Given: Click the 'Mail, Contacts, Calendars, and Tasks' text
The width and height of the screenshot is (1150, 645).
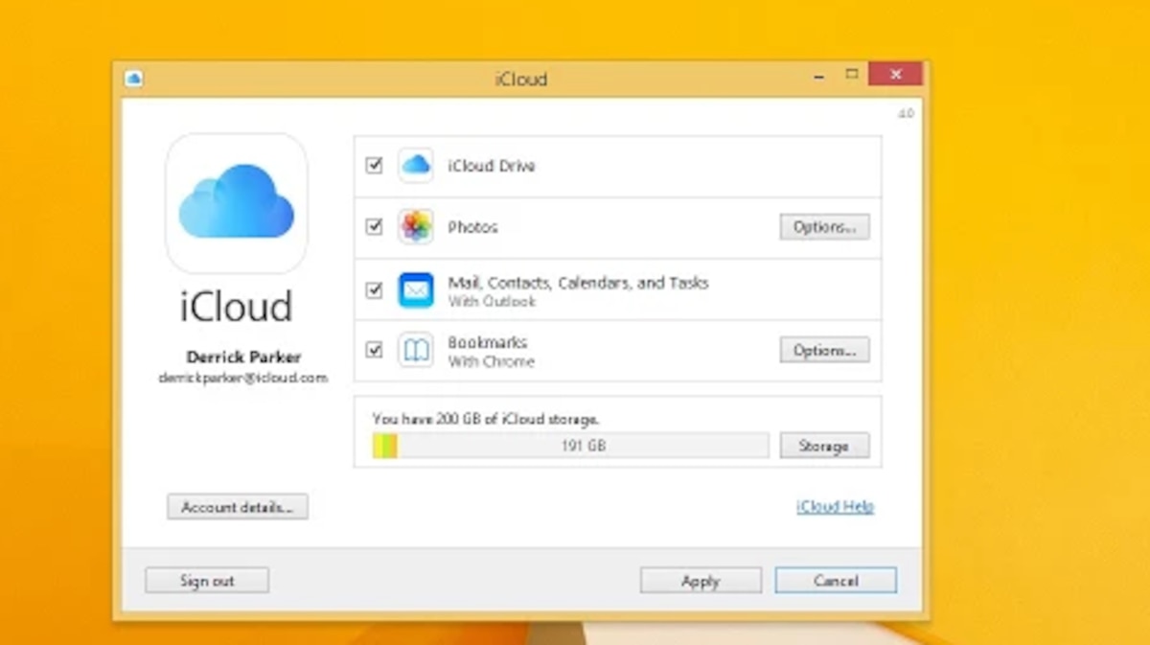Looking at the screenshot, I should point(579,283).
